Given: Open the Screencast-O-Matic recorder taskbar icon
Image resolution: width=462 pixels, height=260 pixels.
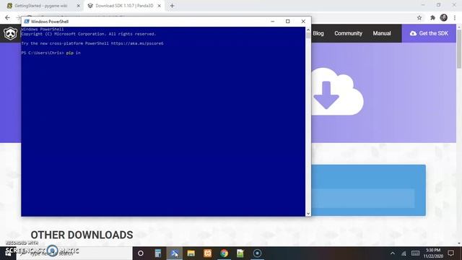Looking at the screenshot, I should click(257, 253).
